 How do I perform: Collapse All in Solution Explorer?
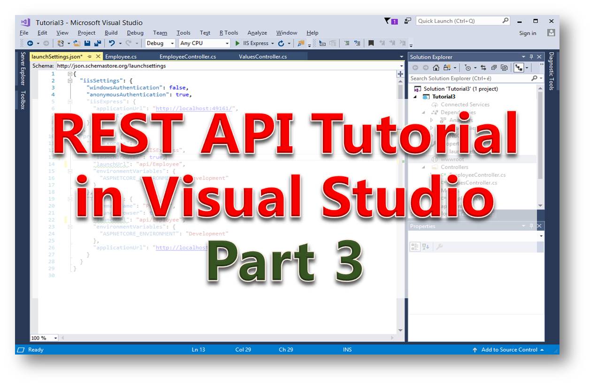point(494,68)
